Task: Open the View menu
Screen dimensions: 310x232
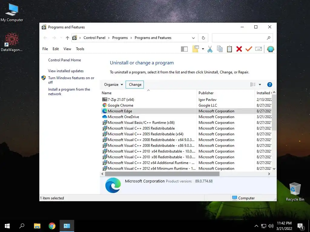Action: pyautogui.click(x=67, y=49)
